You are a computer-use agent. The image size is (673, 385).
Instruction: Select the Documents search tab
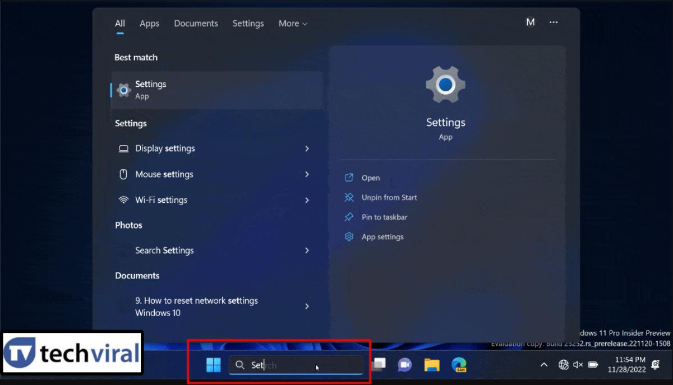pyautogui.click(x=196, y=23)
